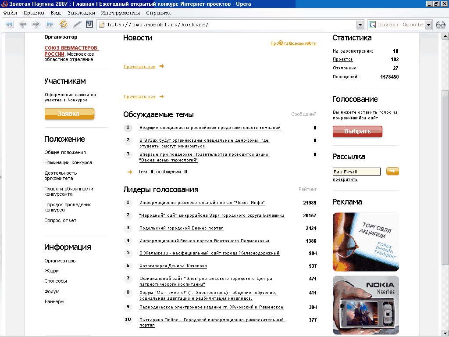Click the Rewind navigation icon

[x=9, y=25]
